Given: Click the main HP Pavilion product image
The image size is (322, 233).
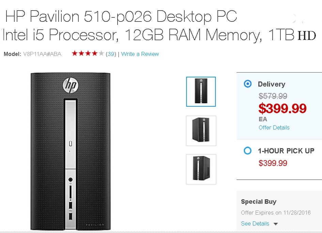Looking at the screenshot, I should (x=71, y=151).
